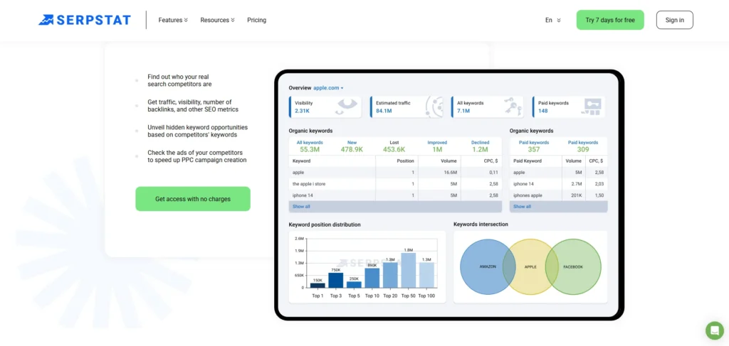Click the orbit icon in Estimated traffic card
The width and height of the screenshot is (729, 346).
click(x=434, y=107)
